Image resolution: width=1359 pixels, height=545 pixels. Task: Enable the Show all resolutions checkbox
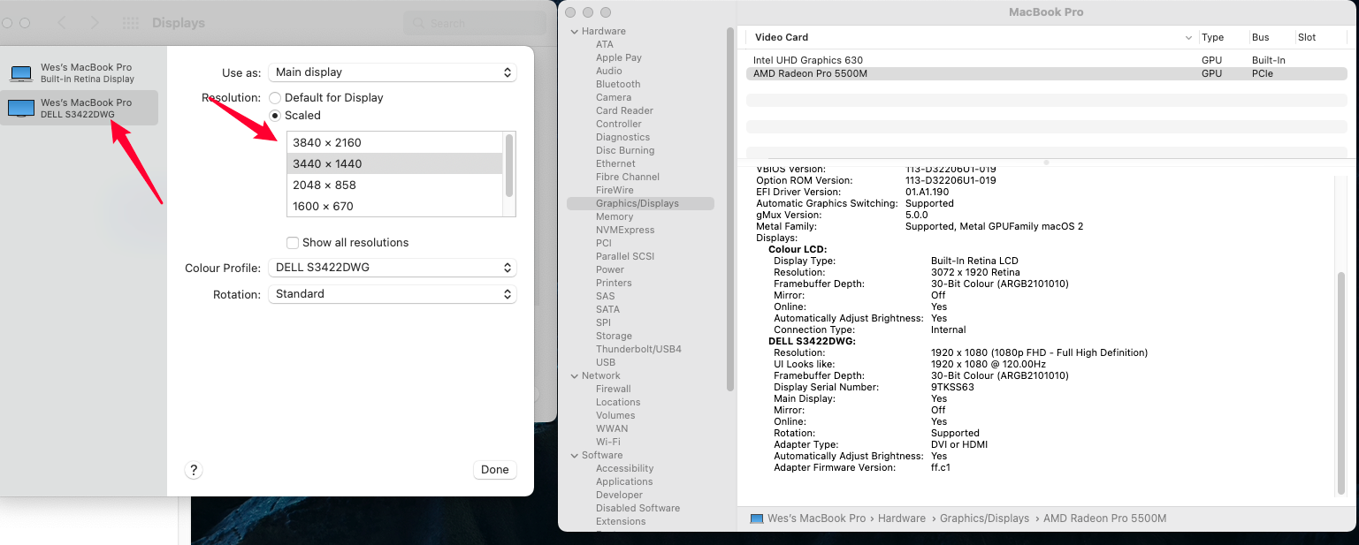pyautogui.click(x=293, y=243)
